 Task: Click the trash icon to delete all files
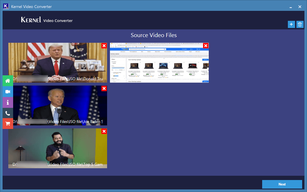[x=300, y=25]
